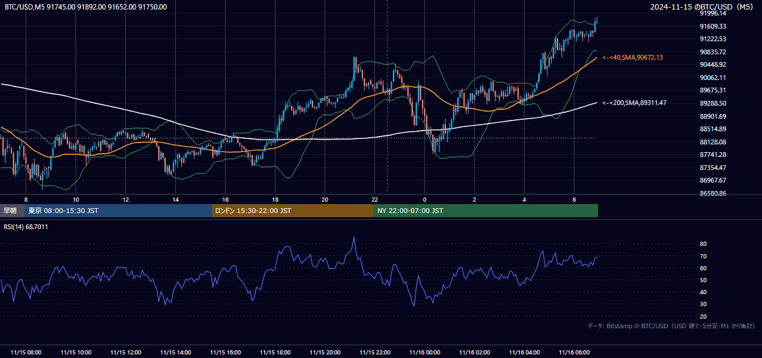Click the BTC/USD,M5 OHLC header text
The image size is (762, 358).
pyautogui.click(x=86, y=7)
